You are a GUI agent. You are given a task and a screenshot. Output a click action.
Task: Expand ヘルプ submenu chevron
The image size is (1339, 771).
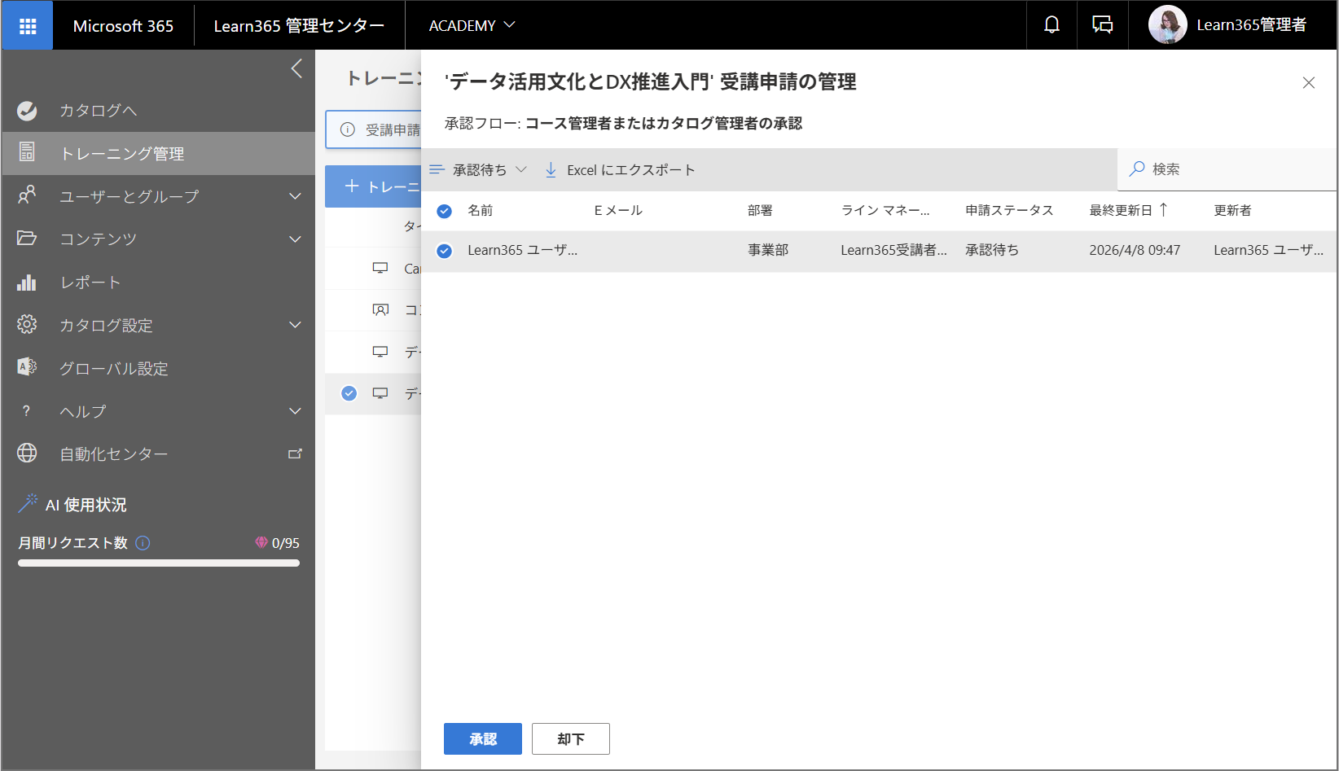click(295, 411)
